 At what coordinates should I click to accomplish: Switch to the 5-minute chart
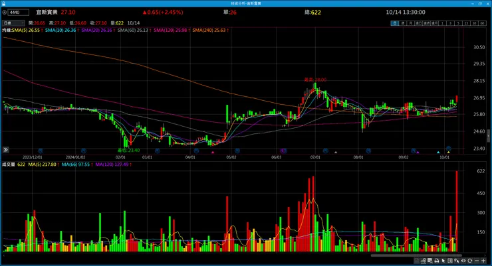coord(458,23)
